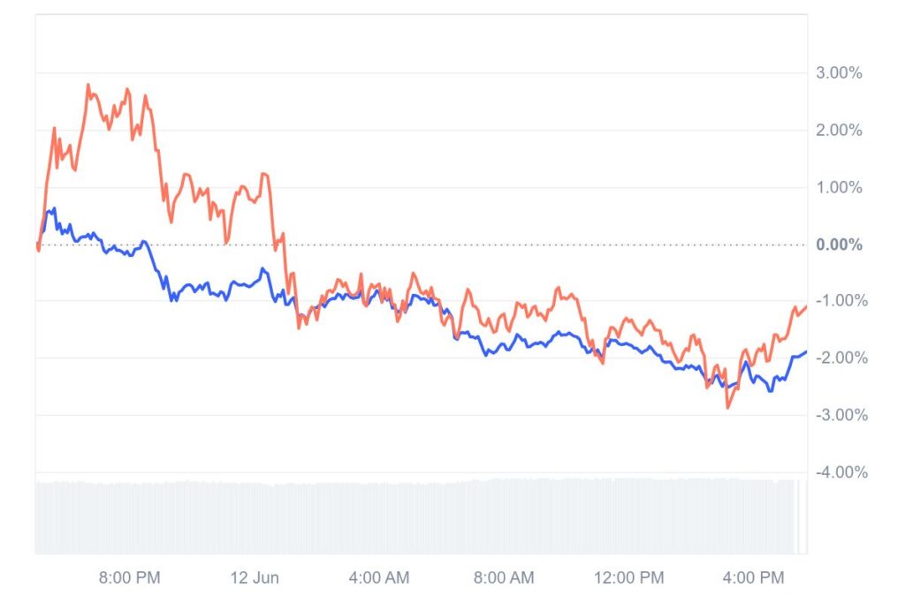Select the 4:00 PM time label
Image resolution: width=905 pixels, height=603 pixels.
[754, 578]
